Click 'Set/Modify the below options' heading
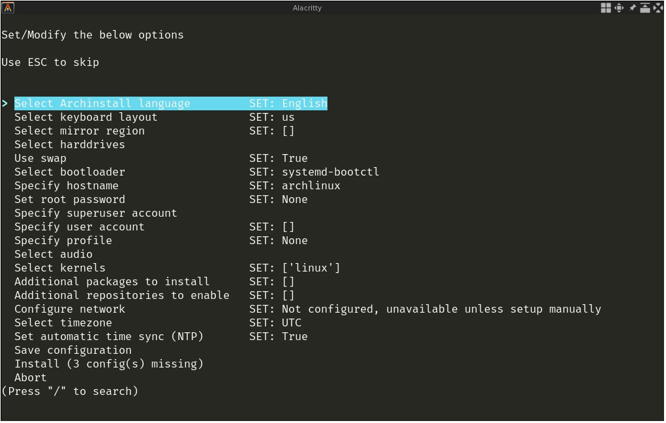Screen dimensions: 666x423 coord(93,35)
